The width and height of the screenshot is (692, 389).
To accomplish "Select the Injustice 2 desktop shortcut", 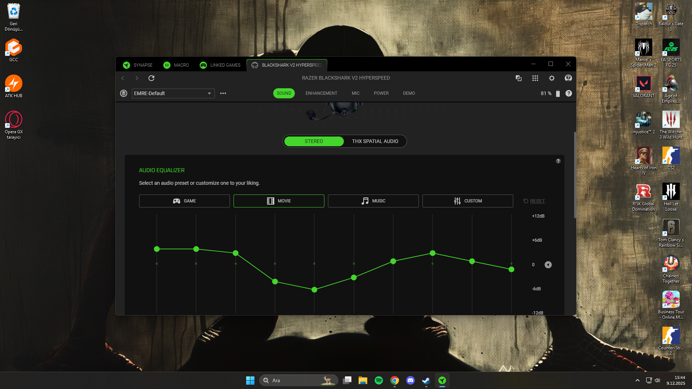I will pos(644,122).
